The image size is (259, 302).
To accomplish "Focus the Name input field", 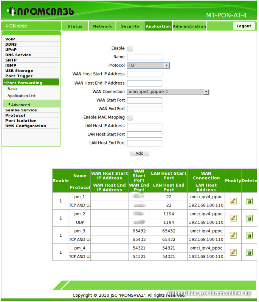I will pos(145,57).
